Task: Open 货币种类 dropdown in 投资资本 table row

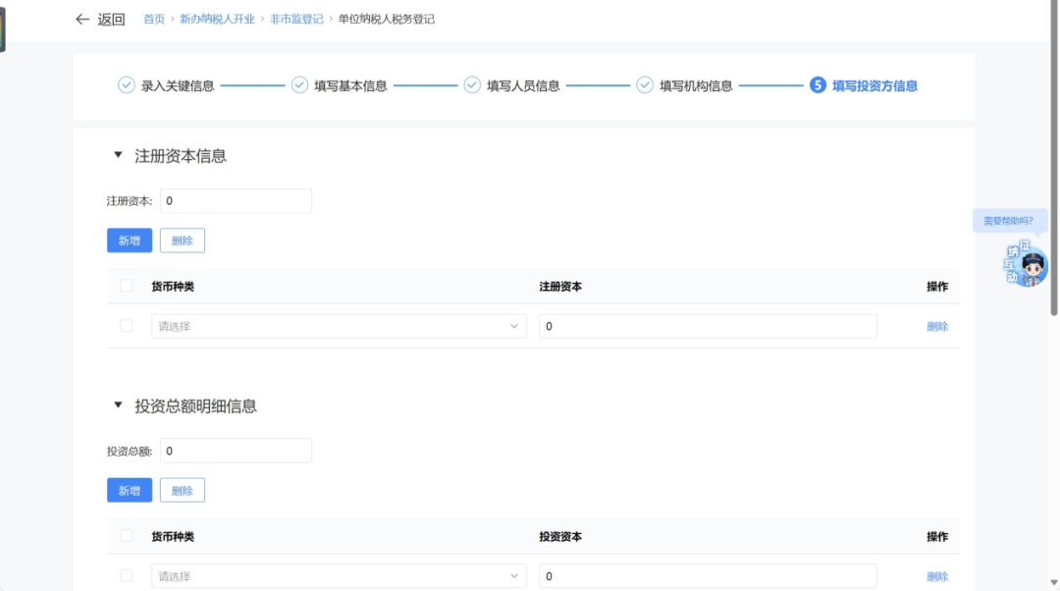Action: [339, 576]
